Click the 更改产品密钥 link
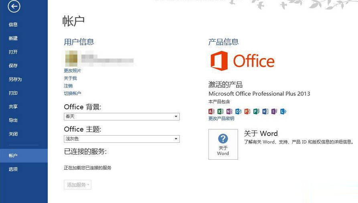The height and width of the screenshot is (203, 358). pos(221,118)
